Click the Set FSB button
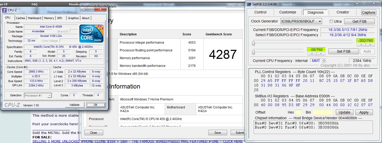The image size is (382, 143). tap(343, 51)
